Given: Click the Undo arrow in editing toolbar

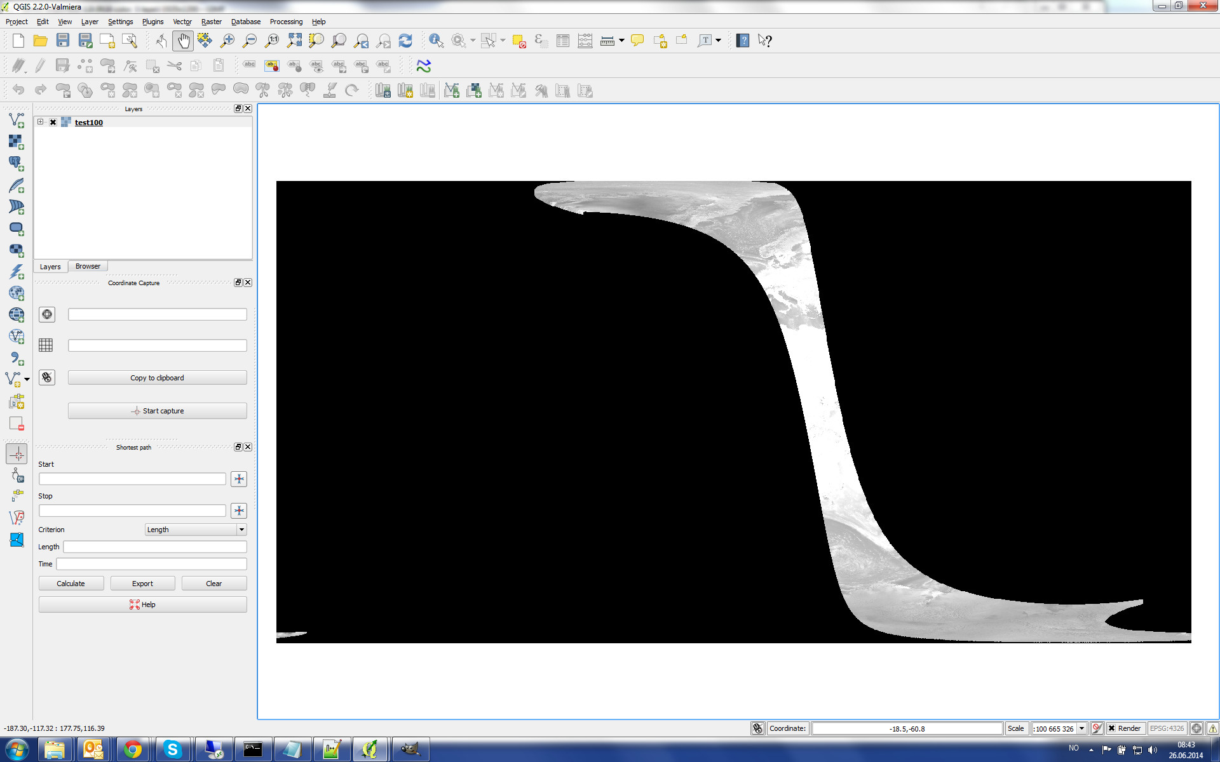Looking at the screenshot, I should (18, 90).
